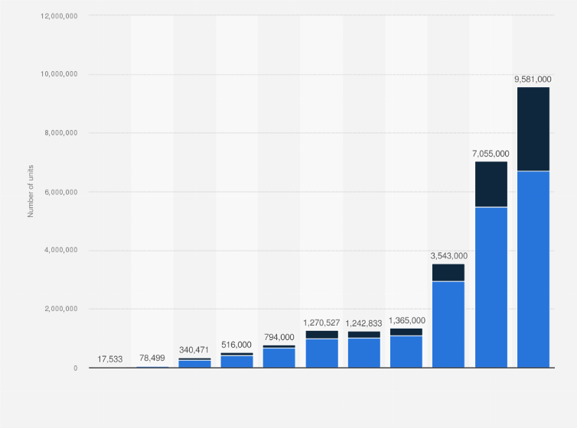Click the blue segment of the 794,000 bar
The height and width of the screenshot is (428, 577).
[x=279, y=358]
